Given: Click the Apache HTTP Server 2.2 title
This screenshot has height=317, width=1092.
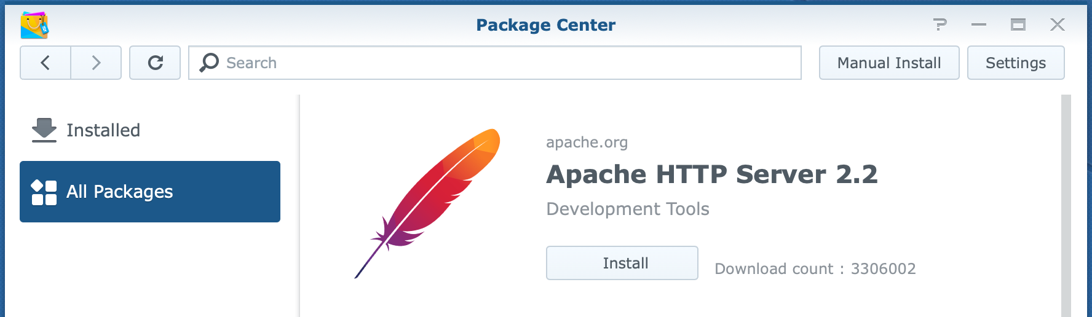Looking at the screenshot, I should pyautogui.click(x=712, y=174).
